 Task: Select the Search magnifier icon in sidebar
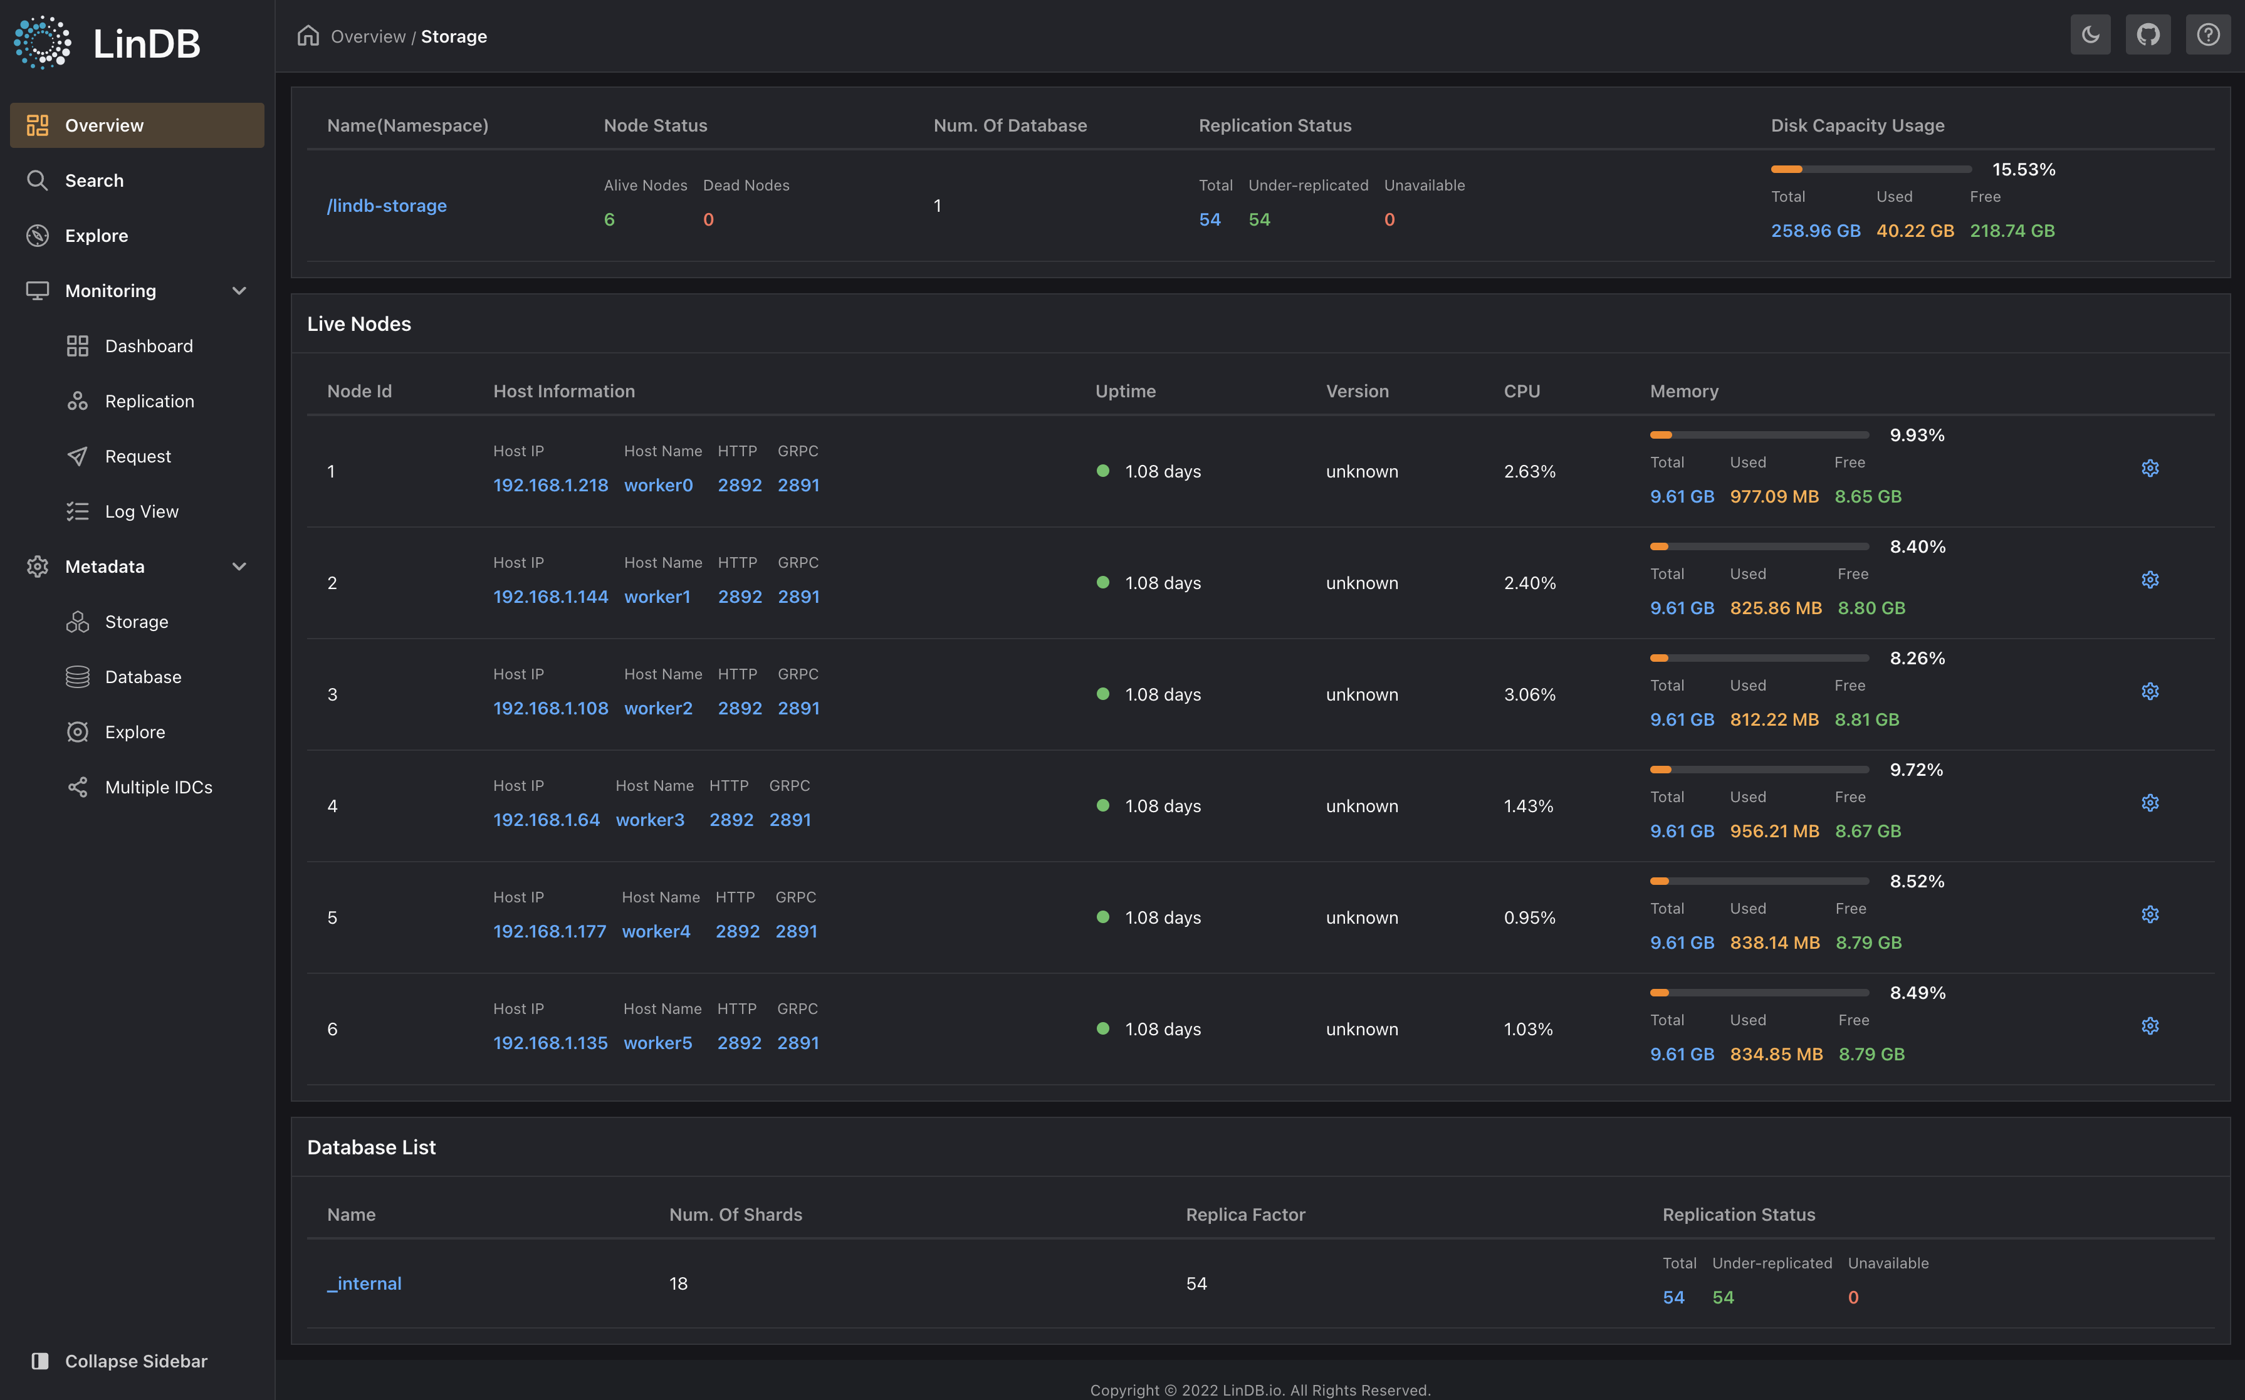pyautogui.click(x=38, y=180)
